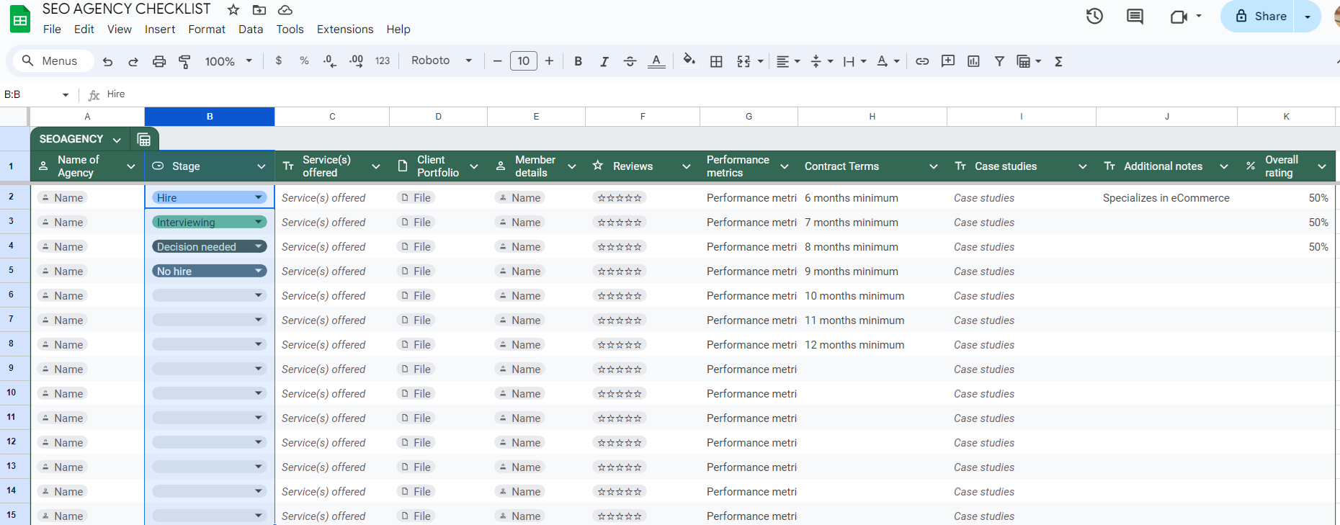Open functions sigma menu
The height and width of the screenshot is (525, 1340).
coord(1058,61)
